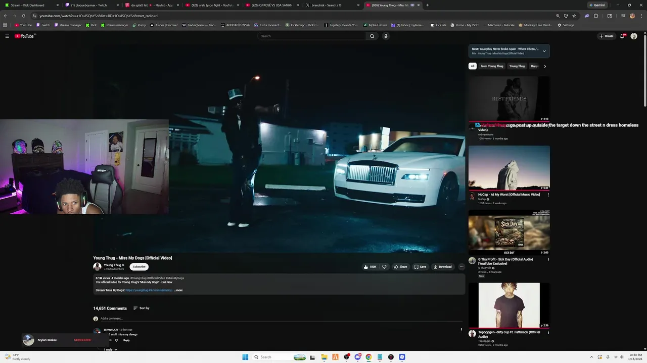Bookmark this page with the star icon
The image size is (647, 363).
[574, 16]
